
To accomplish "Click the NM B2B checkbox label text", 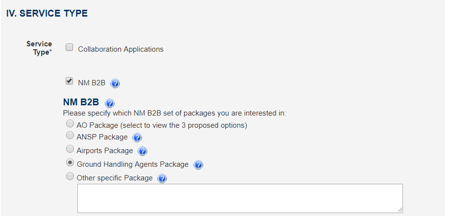I will 92,83.
